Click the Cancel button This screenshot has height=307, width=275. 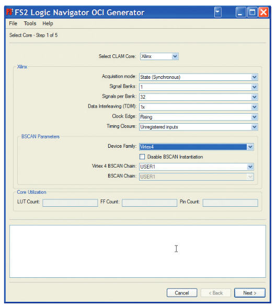[x=182, y=293]
